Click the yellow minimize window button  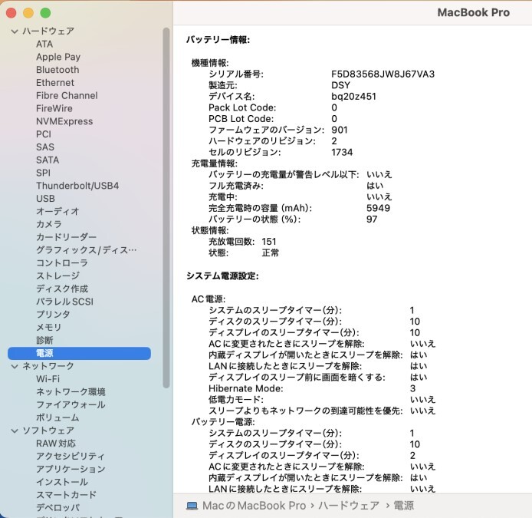click(x=28, y=13)
